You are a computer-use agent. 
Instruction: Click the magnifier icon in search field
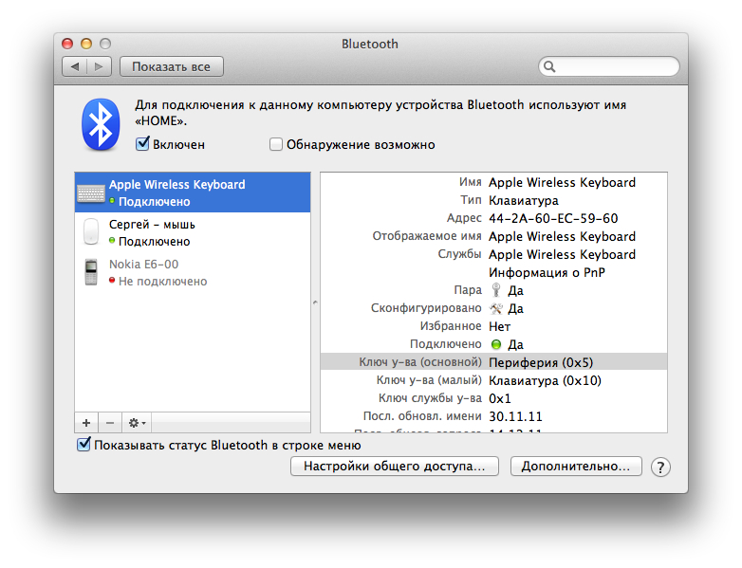[x=549, y=66]
